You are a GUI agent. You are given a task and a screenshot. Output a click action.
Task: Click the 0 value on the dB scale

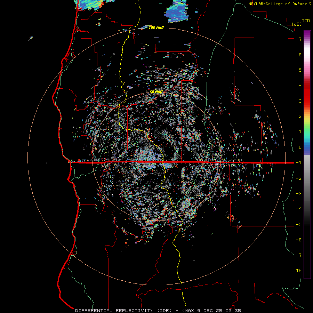300,147
